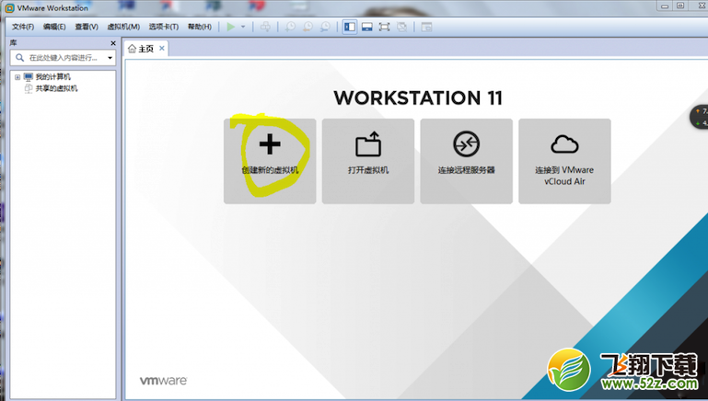
Task: Open the 文件(F) menu
Action: coord(23,27)
